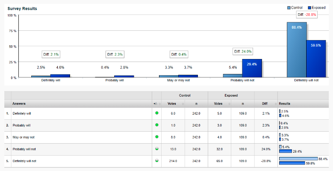Click the half-filled indicator for Probably will not
Image resolution: width=333 pixels, height=171 pixels.
click(156, 149)
